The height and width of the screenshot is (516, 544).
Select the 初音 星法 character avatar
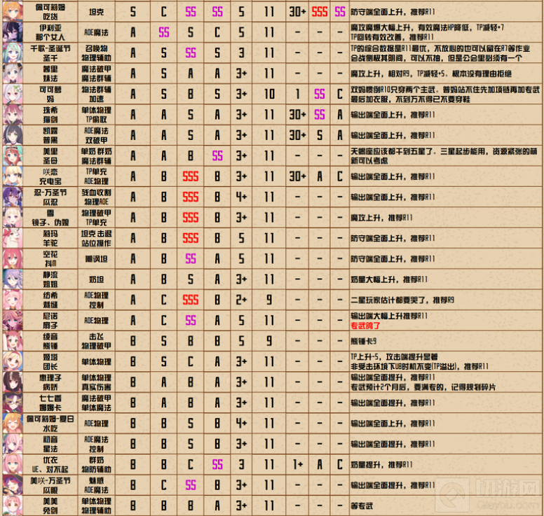13,445
